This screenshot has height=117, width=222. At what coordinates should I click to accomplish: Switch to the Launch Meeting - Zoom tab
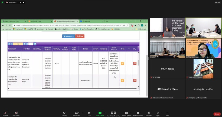coord(14,21)
